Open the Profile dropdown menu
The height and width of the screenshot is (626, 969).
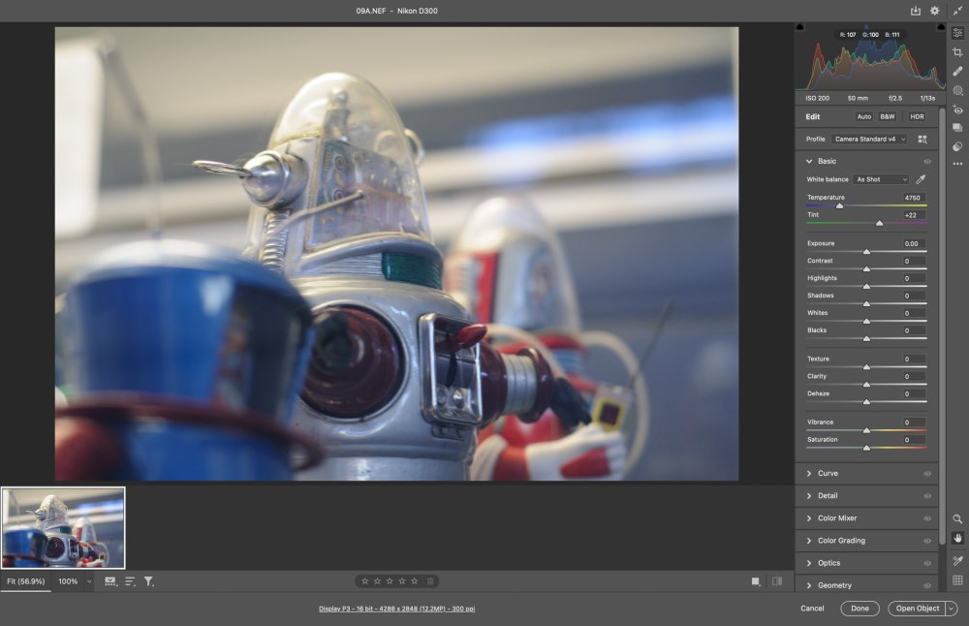869,140
